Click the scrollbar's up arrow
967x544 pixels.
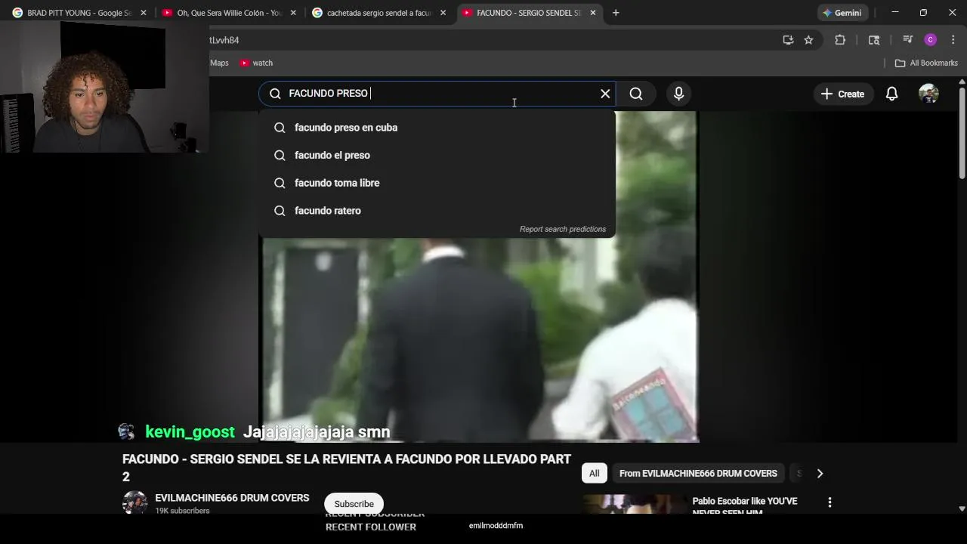tap(962, 81)
